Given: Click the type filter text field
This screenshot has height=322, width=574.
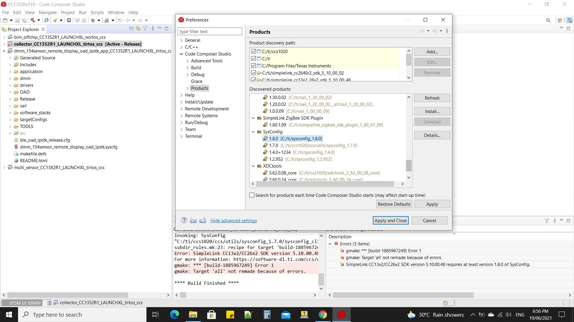Looking at the screenshot, I should click(x=210, y=31).
